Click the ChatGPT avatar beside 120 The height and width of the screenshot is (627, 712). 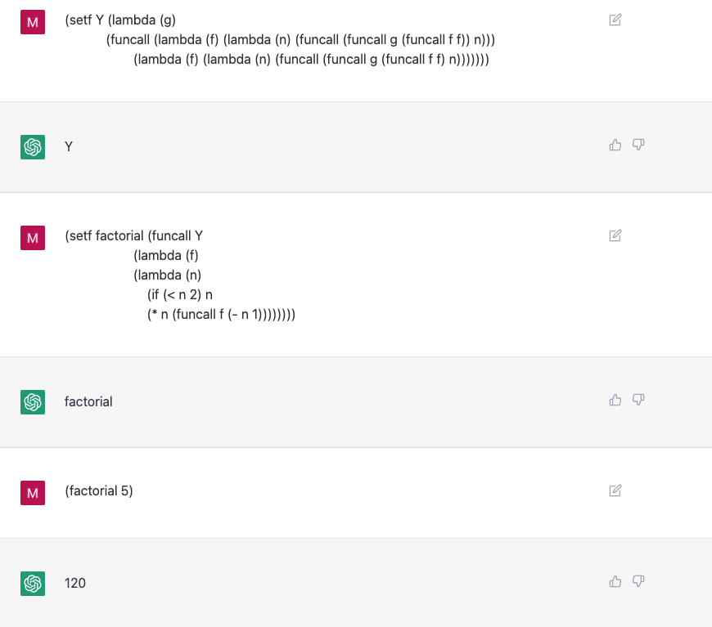pos(33,584)
